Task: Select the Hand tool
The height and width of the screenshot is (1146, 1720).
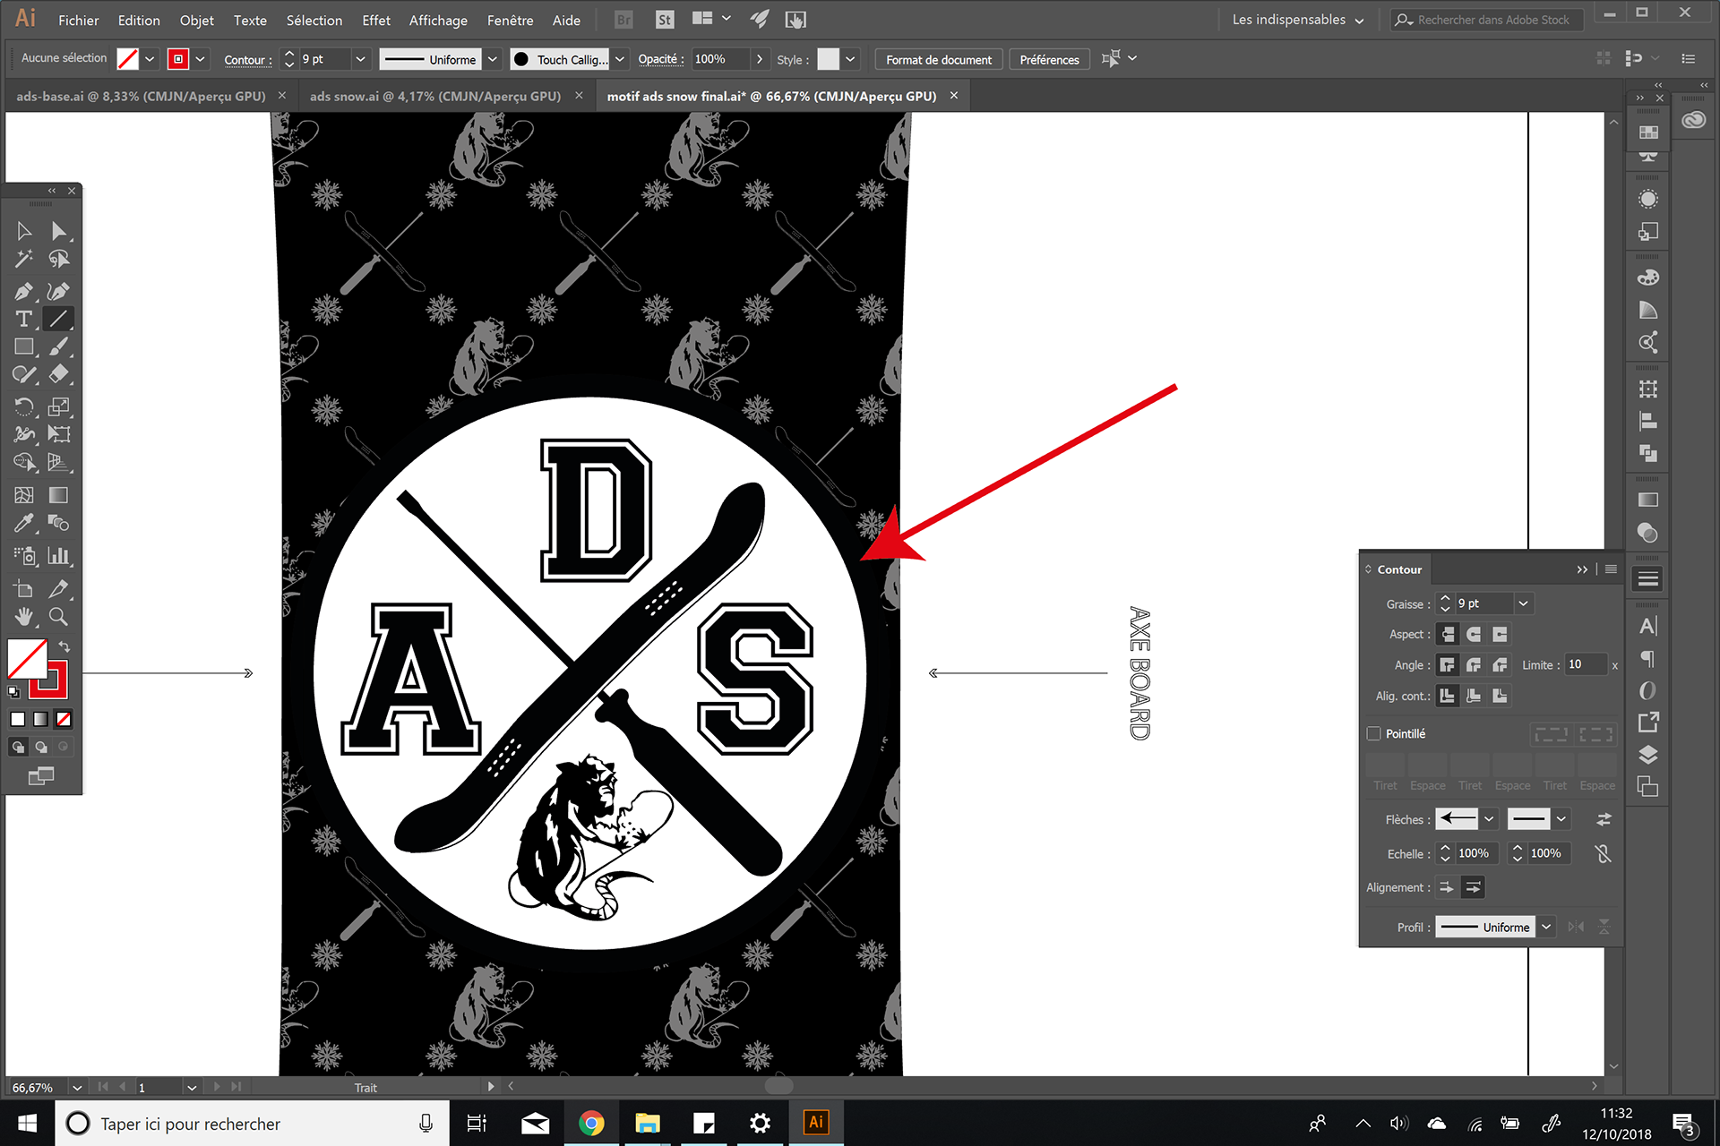Action: pyautogui.click(x=24, y=616)
